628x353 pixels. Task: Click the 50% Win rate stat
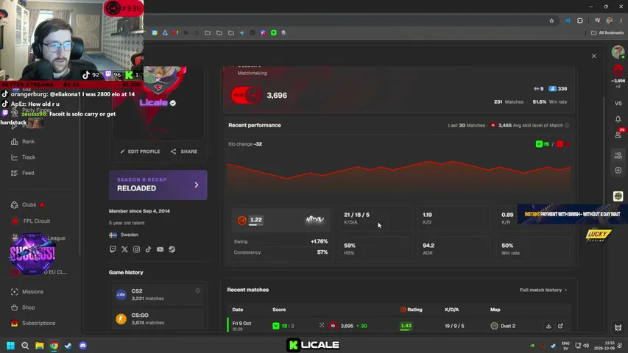point(533,249)
